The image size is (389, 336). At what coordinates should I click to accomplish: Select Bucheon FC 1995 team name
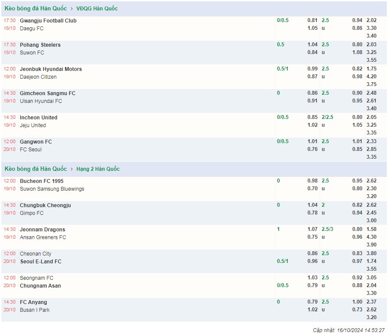[x=42, y=181]
